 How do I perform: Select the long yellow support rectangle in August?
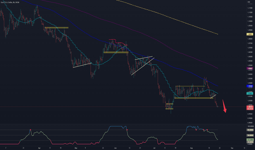194,98
